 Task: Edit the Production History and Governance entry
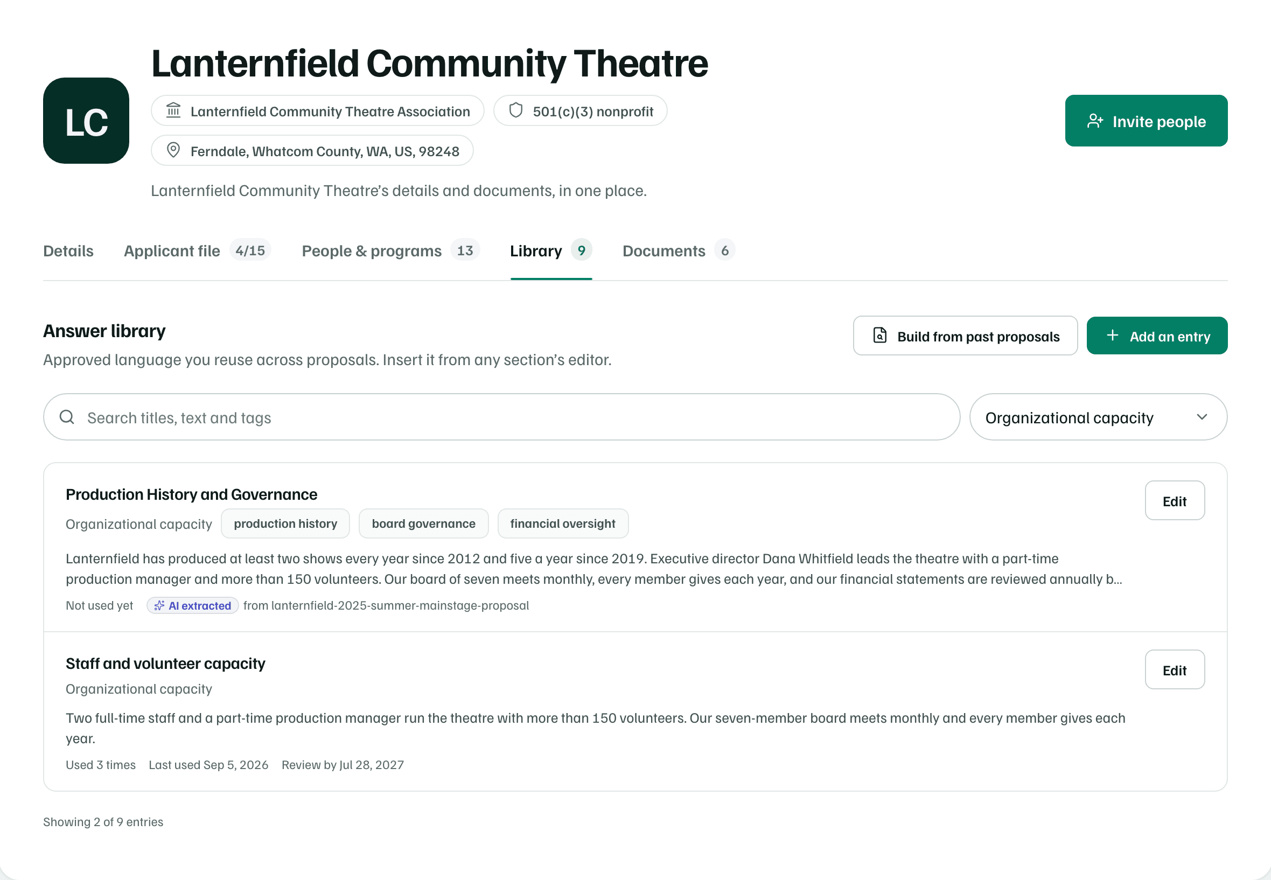(1175, 501)
